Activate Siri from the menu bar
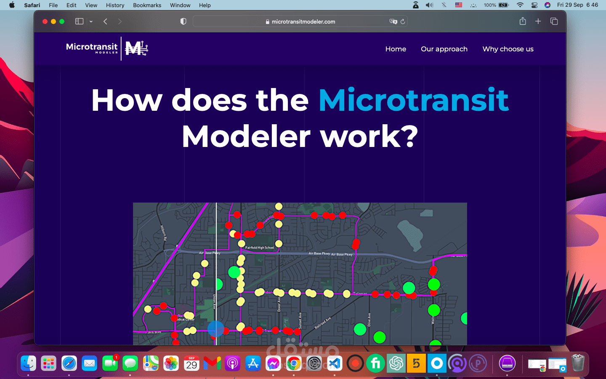 [548, 5]
